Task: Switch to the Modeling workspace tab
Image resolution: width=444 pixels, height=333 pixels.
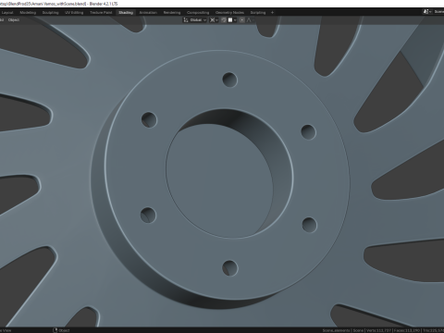Action: pyautogui.click(x=28, y=13)
